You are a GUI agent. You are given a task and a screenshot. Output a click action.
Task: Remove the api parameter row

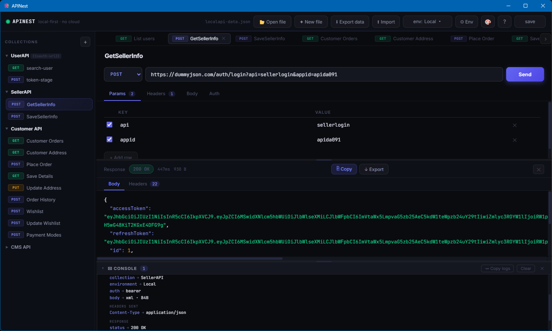tap(515, 125)
